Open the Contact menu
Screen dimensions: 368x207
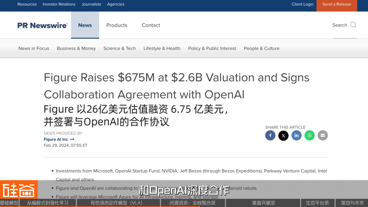(151, 25)
